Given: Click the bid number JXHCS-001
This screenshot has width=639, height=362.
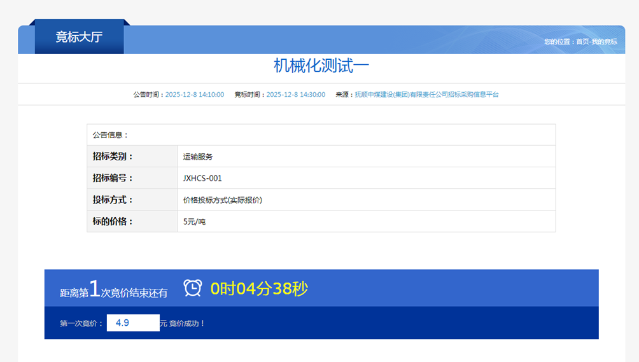Looking at the screenshot, I should click(x=202, y=178).
